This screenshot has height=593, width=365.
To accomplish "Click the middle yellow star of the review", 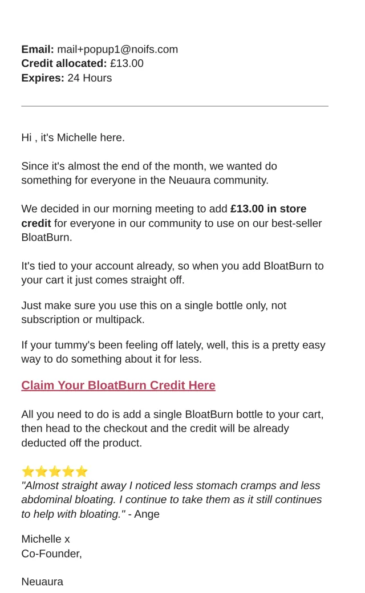I will [x=55, y=472].
